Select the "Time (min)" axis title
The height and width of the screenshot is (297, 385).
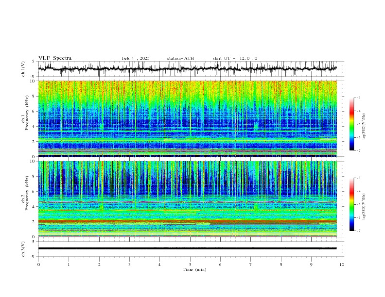click(x=194, y=269)
